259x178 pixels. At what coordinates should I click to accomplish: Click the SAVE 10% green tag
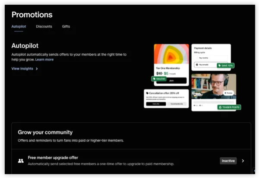(x=225, y=66)
